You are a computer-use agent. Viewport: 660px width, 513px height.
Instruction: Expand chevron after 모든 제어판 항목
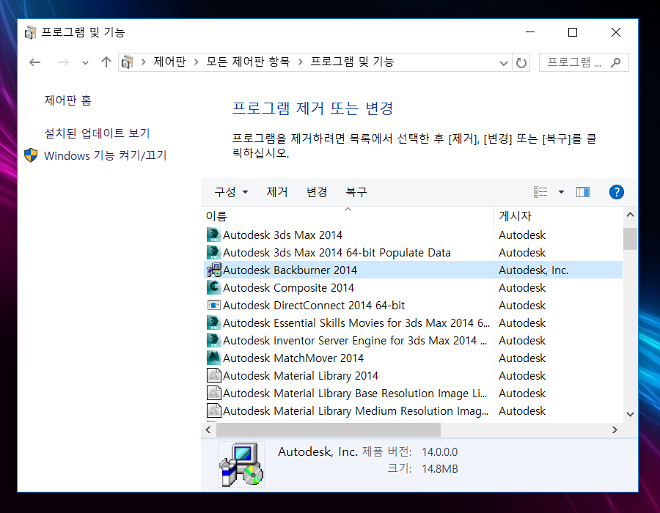pyautogui.click(x=300, y=62)
